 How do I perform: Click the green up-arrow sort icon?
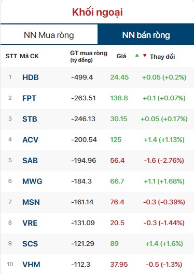pyautogui.click(x=137, y=56)
